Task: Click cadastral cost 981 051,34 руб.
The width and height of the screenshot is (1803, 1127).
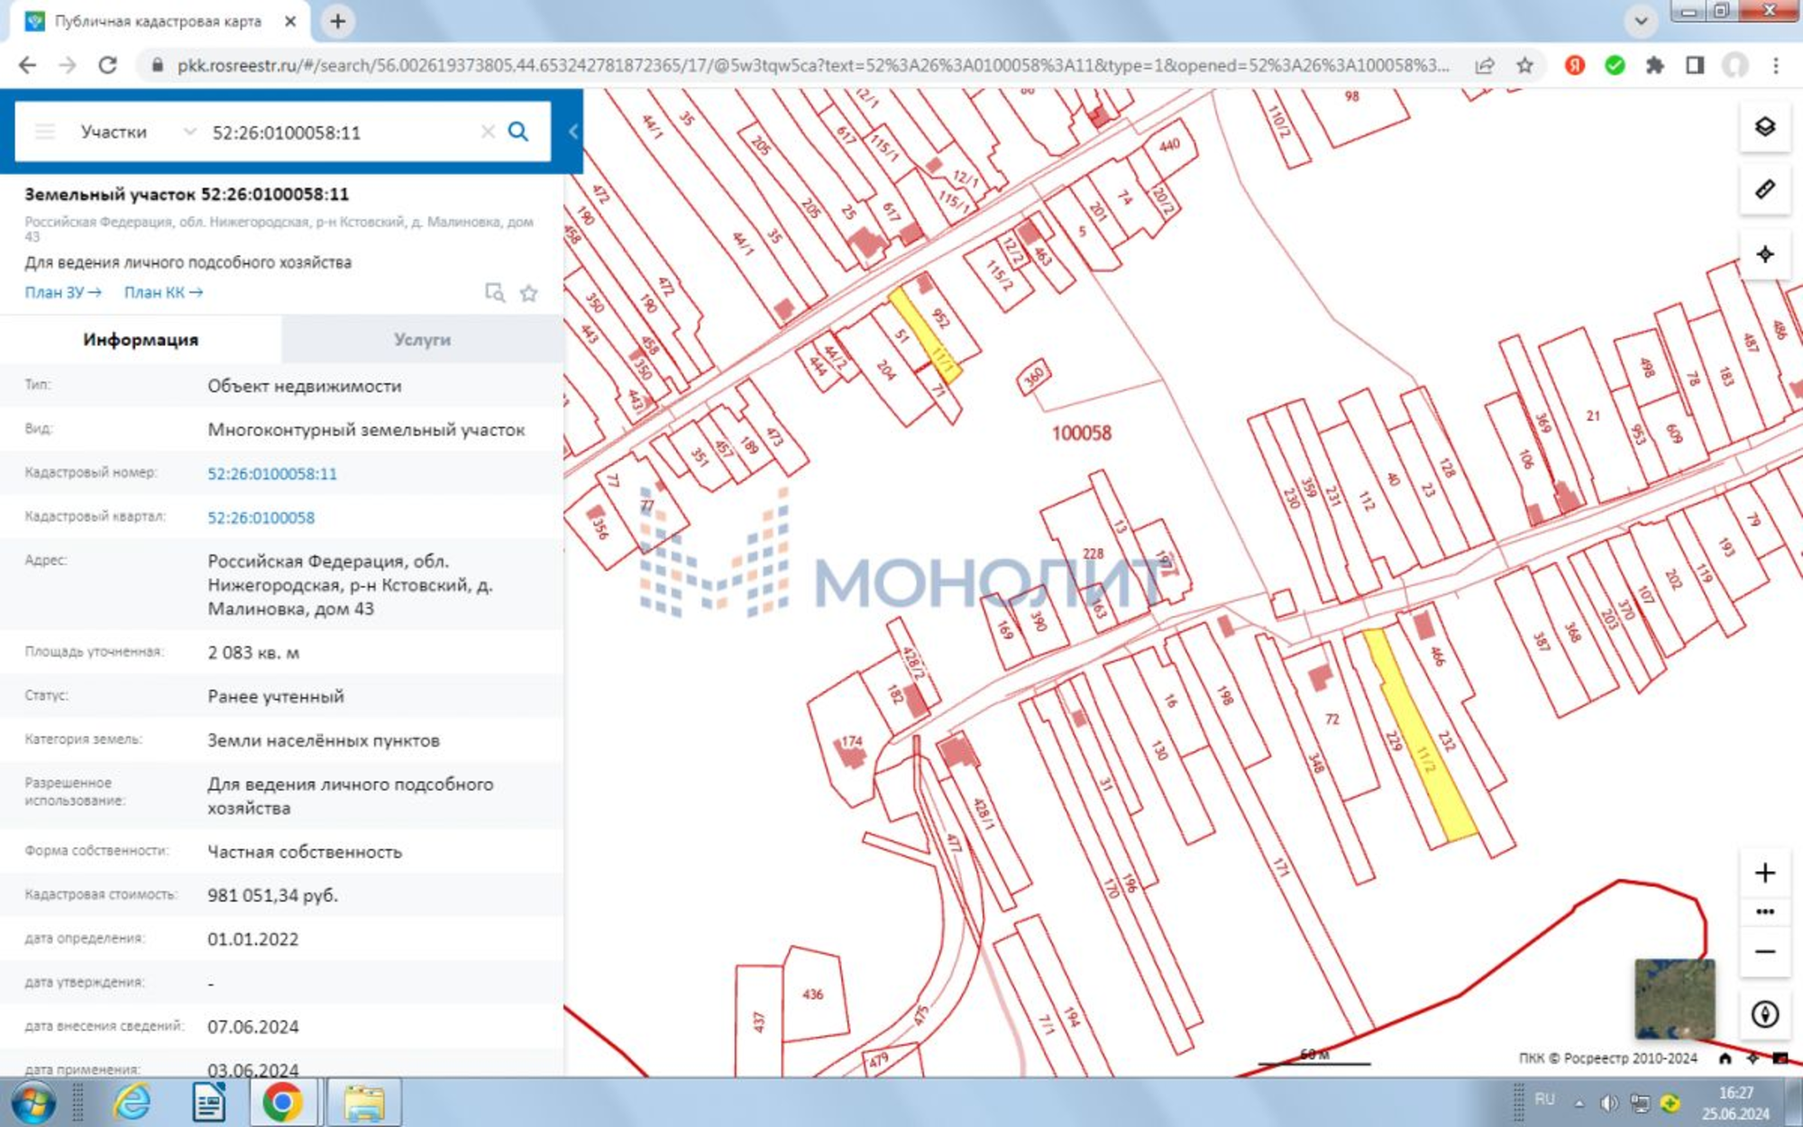Action: point(272,895)
